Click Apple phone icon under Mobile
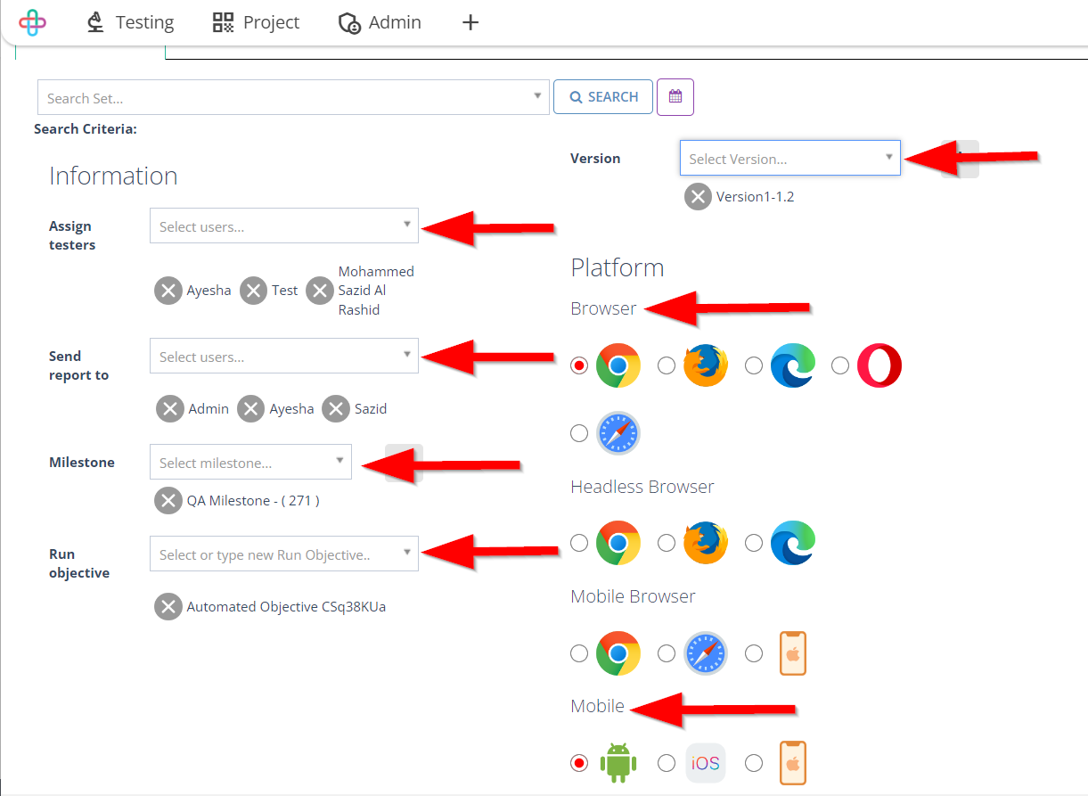 [x=793, y=763]
